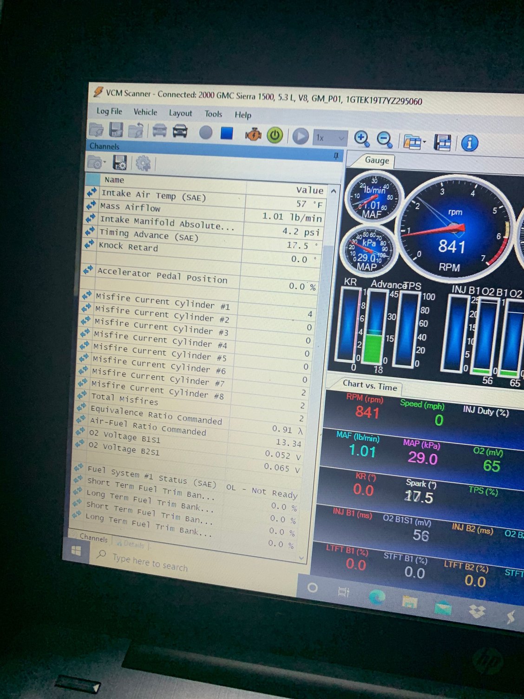Select the Total Misfires channel row
This screenshot has height=699, width=524.
click(x=124, y=399)
